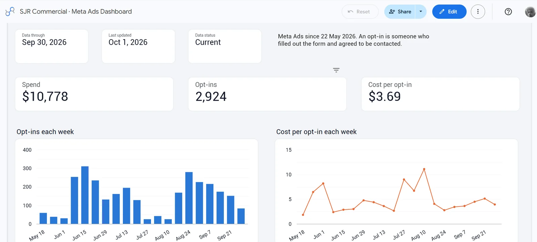Click the 15 label on the cost axis
Viewport: 537px width, 242px height.
pos(289,150)
